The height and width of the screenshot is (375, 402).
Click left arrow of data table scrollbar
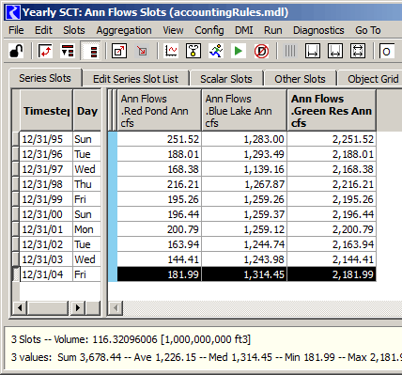coord(116,308)
